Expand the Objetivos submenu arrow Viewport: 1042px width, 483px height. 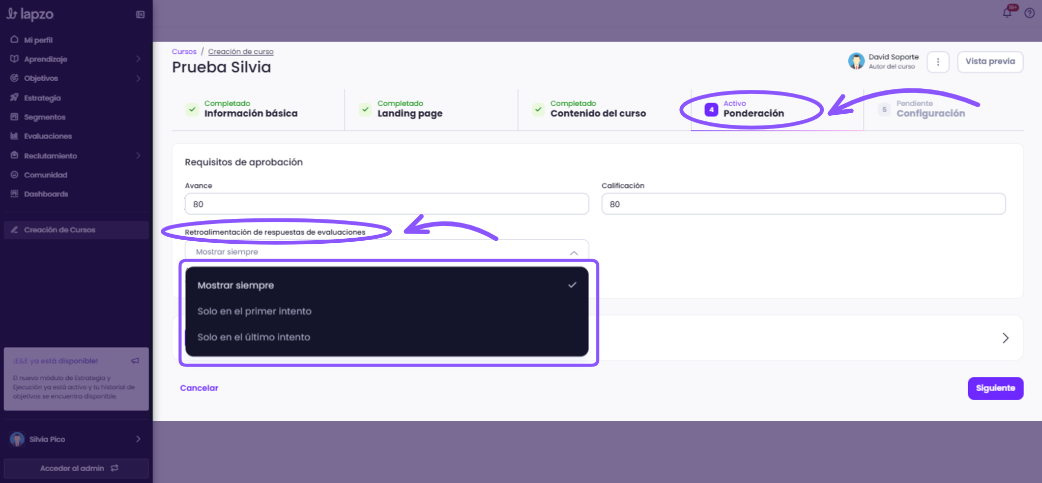pos(138,78)
